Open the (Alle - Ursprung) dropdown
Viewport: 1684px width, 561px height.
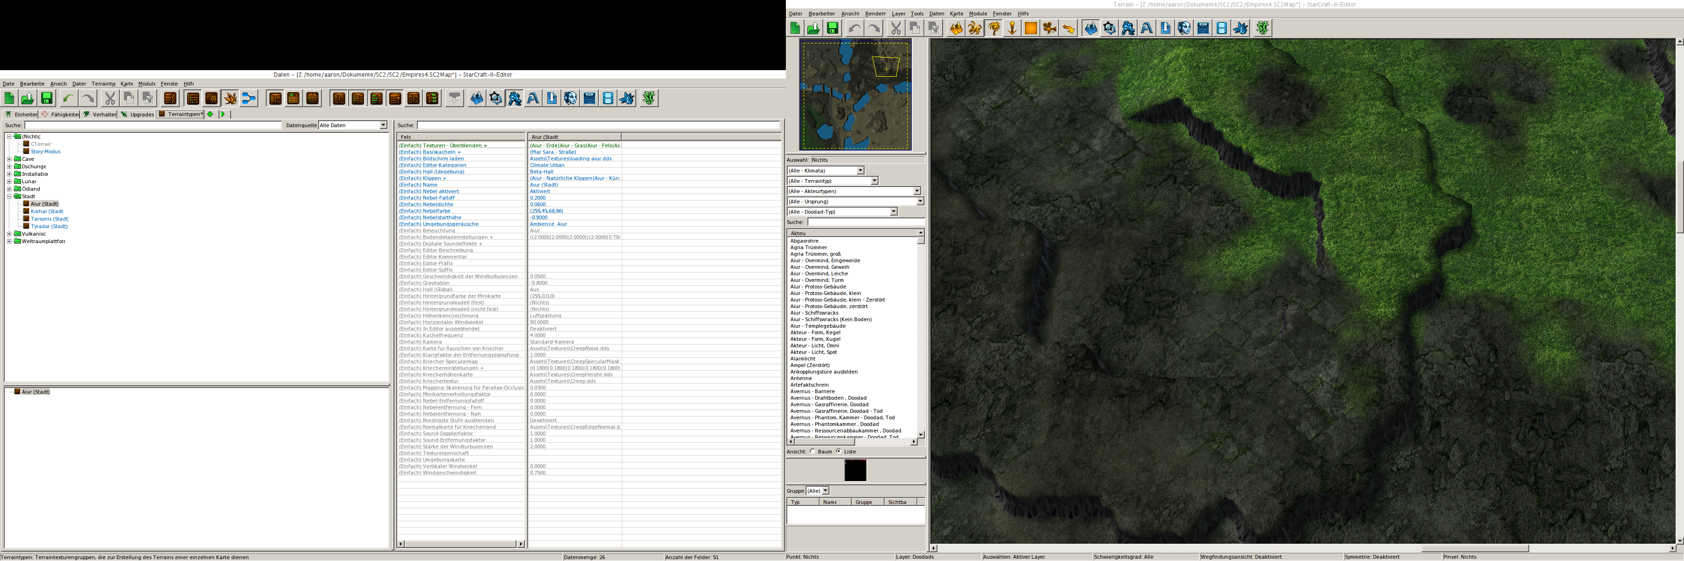tap(856, 202)
